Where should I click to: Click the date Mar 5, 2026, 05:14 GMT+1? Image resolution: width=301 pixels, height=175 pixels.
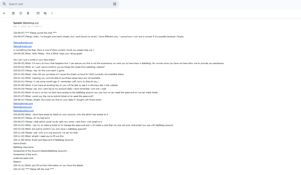pyautogui.click(x=28, y=26)
